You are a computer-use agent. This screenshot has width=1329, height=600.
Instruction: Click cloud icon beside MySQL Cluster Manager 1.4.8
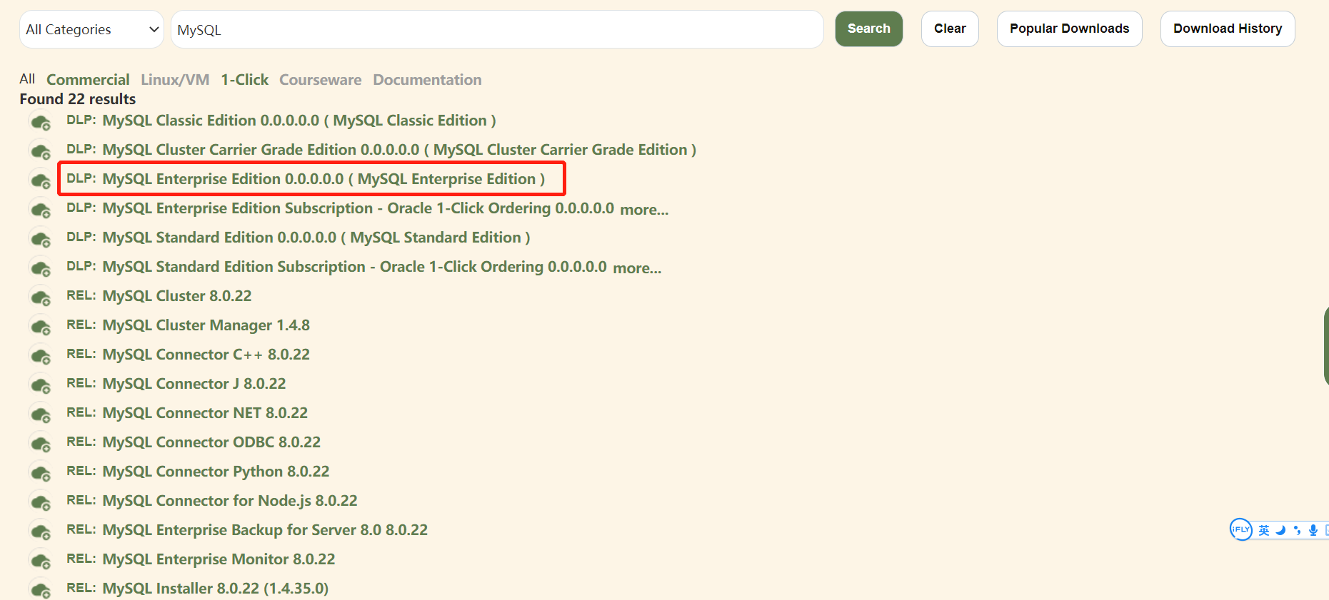click(x=41, y=326)
